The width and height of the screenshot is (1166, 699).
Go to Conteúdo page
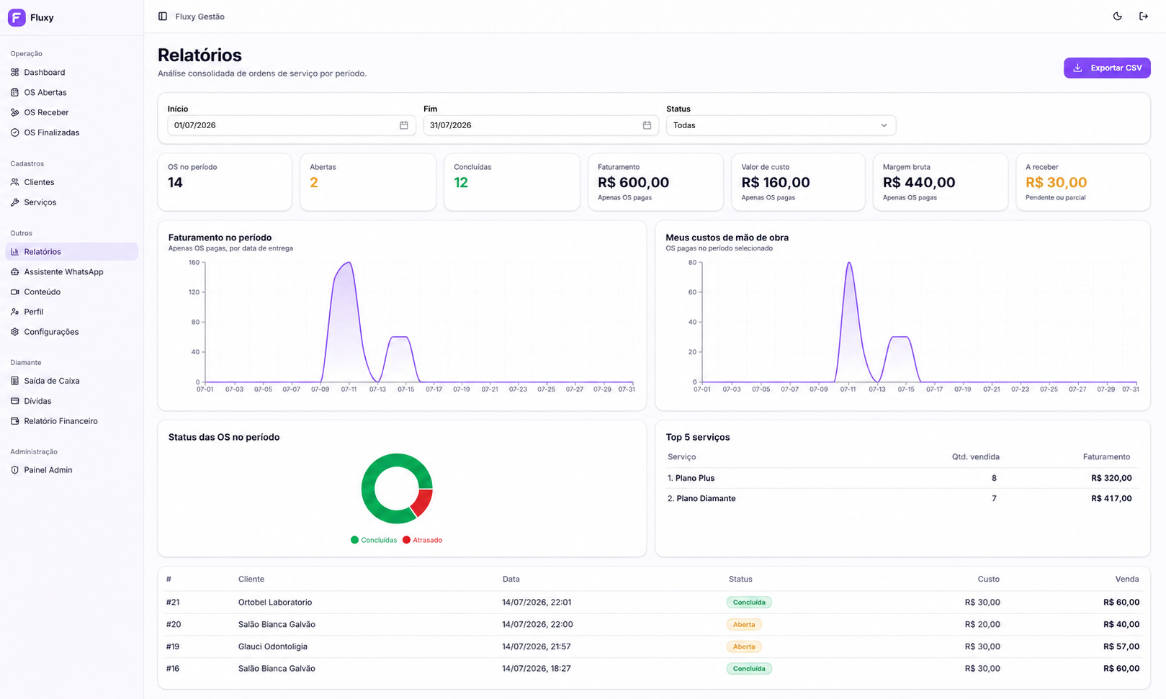(72, 292)
